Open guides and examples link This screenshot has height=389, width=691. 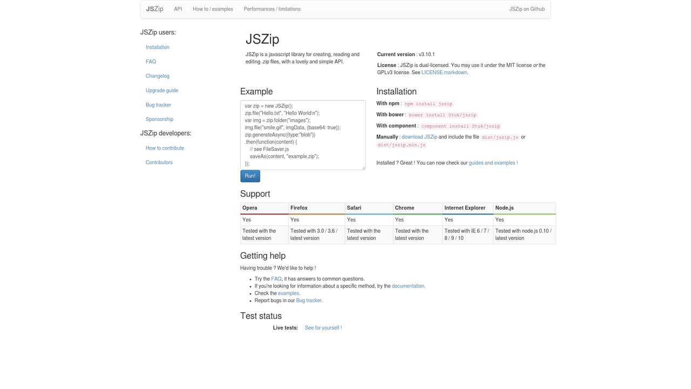492,163
